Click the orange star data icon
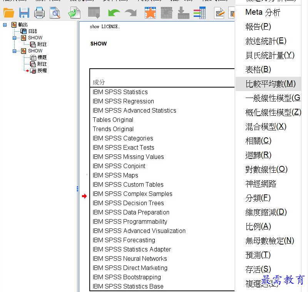308x292 pixels. coord(150,13)
